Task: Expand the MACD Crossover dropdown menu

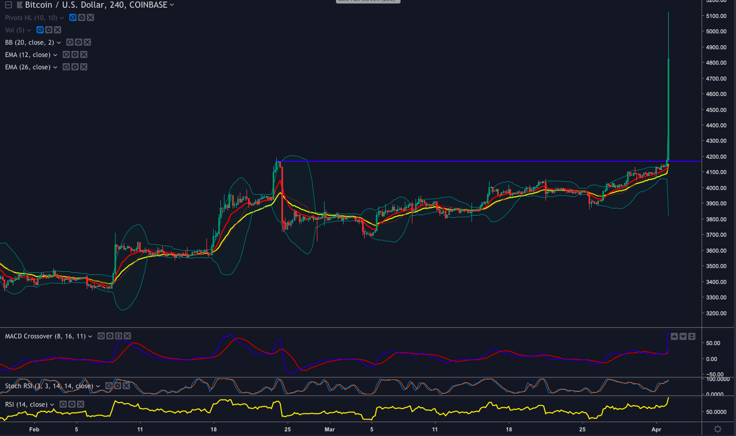Action: click(90, 336)
